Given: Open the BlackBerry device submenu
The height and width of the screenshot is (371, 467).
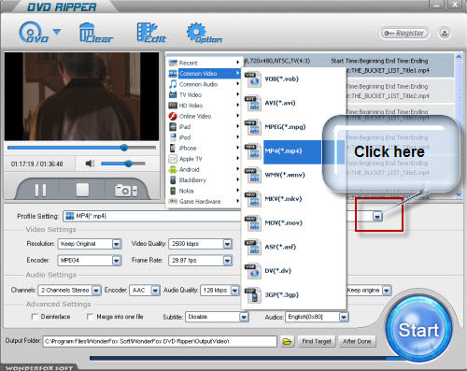Looking at the screenshot, I should point(204,180).
